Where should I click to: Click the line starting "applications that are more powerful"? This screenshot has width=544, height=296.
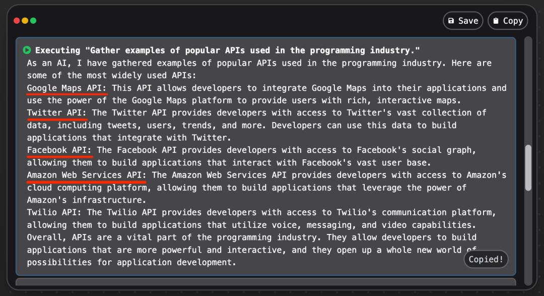pos(252,250)
